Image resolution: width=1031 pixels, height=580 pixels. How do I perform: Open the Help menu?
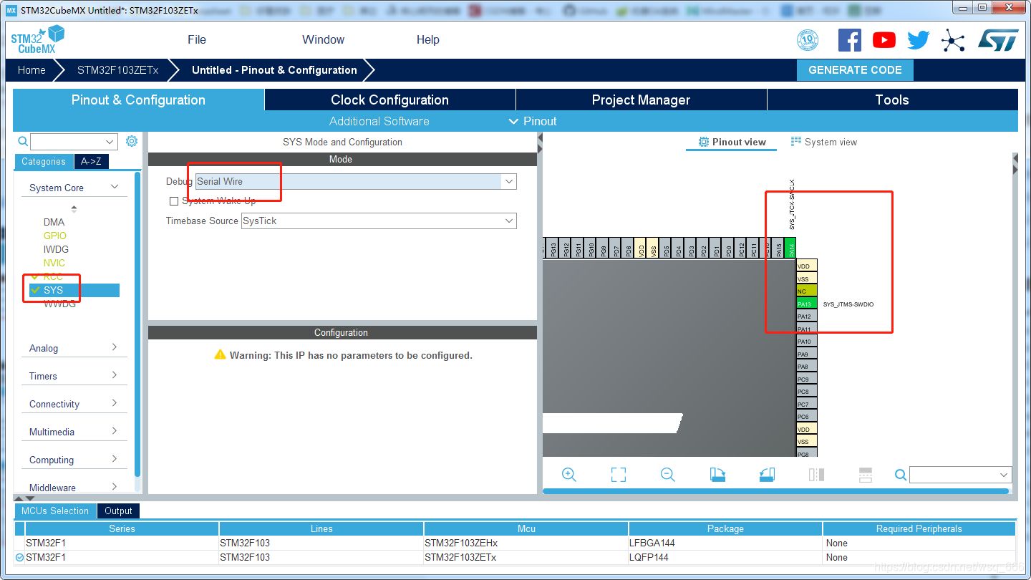[428, 39]
